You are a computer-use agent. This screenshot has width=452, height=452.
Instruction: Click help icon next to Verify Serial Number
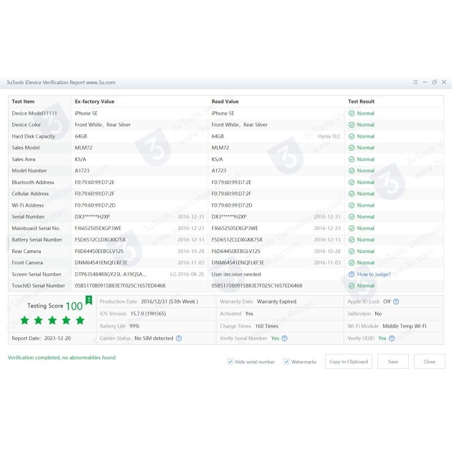coord(285,338)
